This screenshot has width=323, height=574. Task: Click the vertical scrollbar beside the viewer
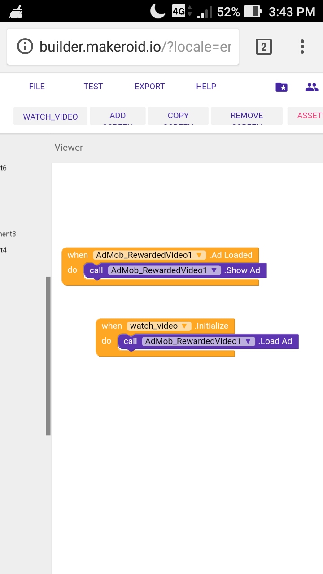point(48,356)
